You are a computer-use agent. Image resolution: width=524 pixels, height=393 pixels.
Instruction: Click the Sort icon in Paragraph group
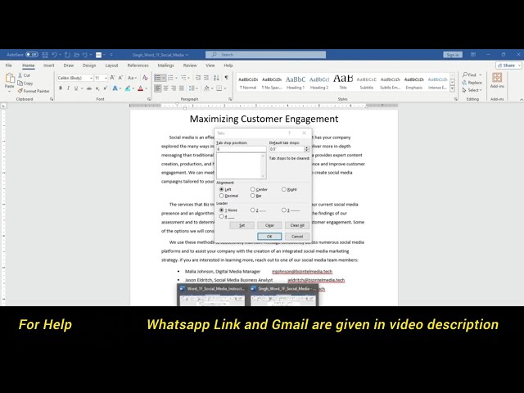click(x=216, y=78)
